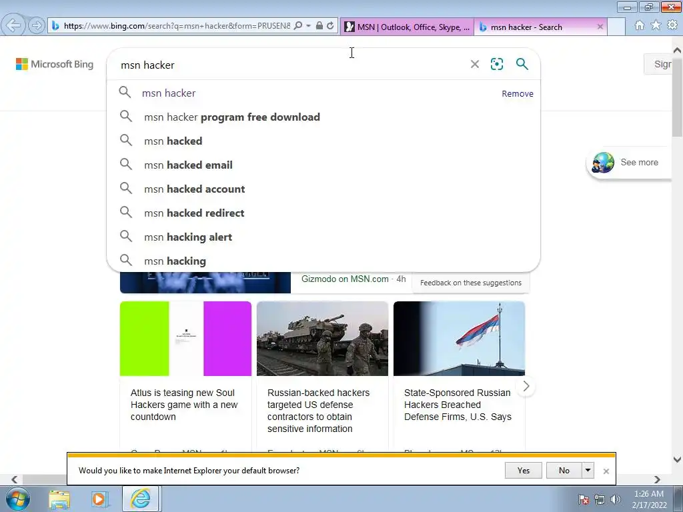
Task: Click the teal search magnifier button
Action: click(x=522, y=64)
